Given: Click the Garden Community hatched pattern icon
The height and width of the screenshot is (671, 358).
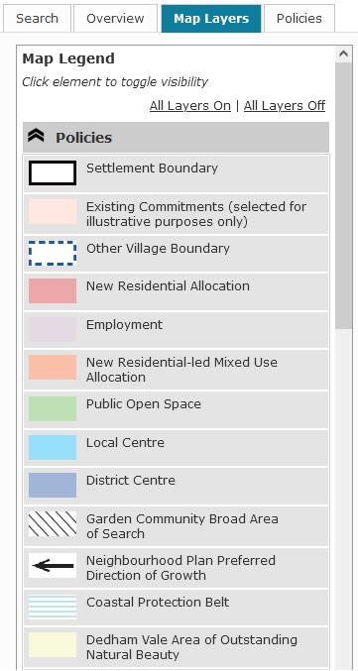Looking at the screenshot, I should pyautogui.click(x=53, y=523).
